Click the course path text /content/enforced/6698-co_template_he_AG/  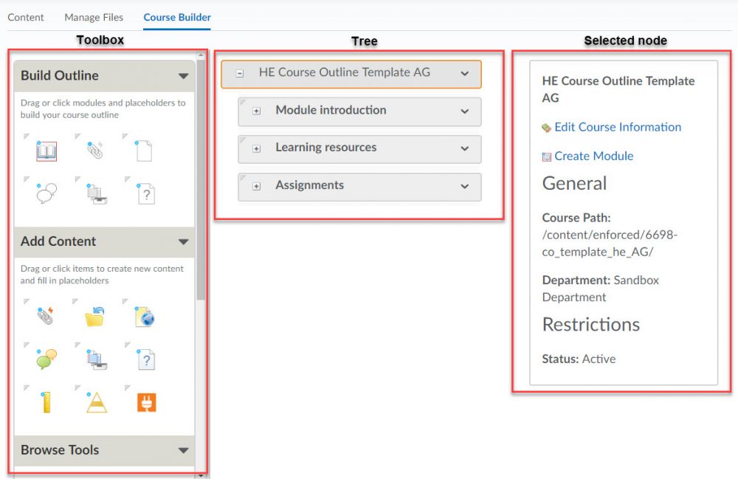[x=610, y=243]
